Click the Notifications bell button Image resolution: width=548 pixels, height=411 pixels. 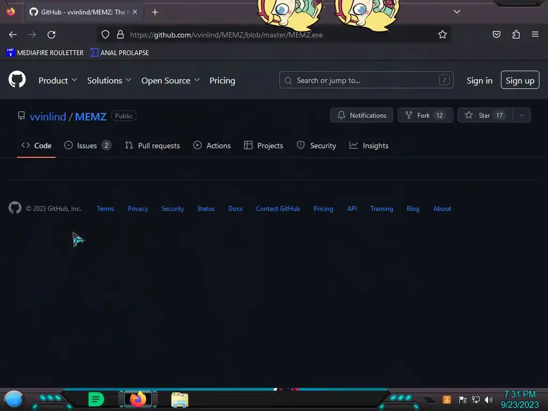coord(362,116)
